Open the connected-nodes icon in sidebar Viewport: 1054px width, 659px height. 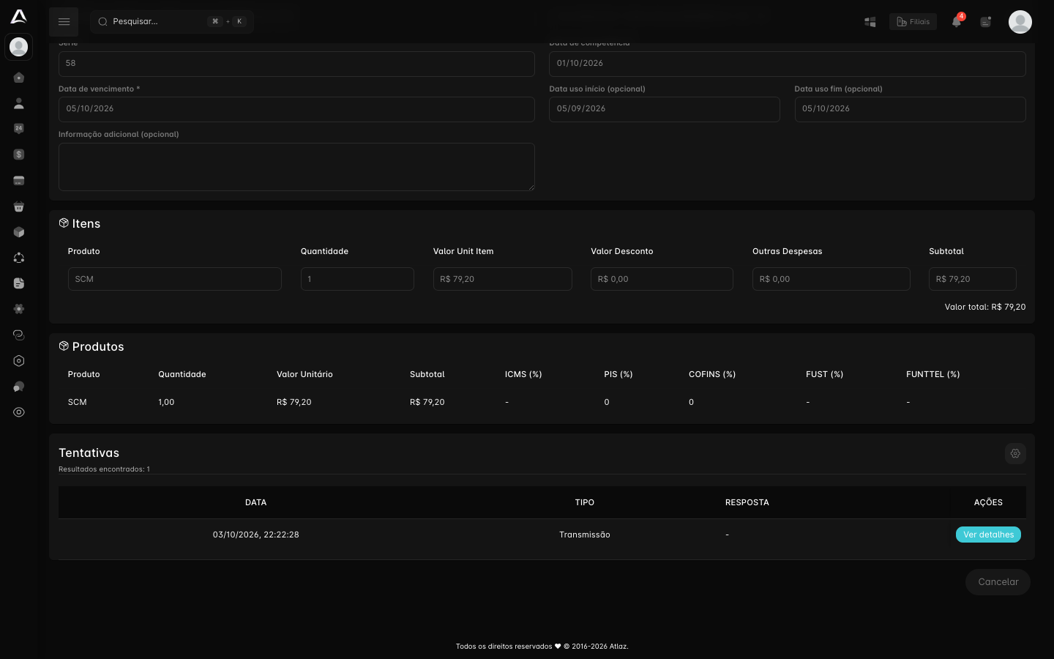click(x=19, y=258)
